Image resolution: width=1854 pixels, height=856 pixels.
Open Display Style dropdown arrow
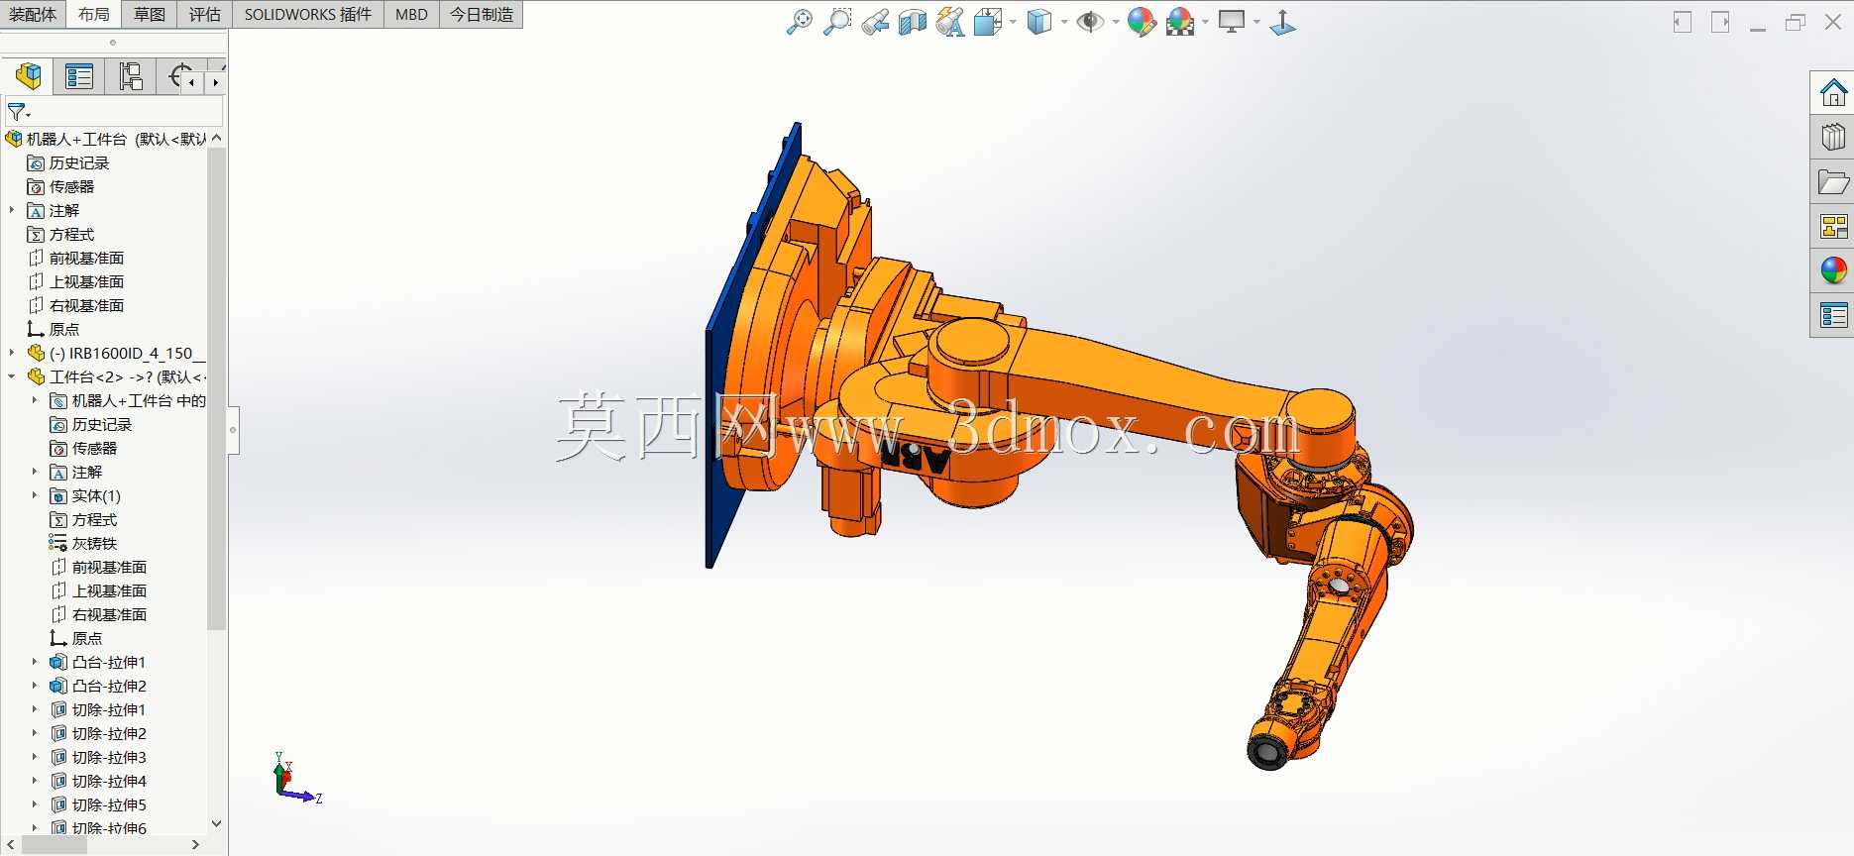(x=1064, y=22)
